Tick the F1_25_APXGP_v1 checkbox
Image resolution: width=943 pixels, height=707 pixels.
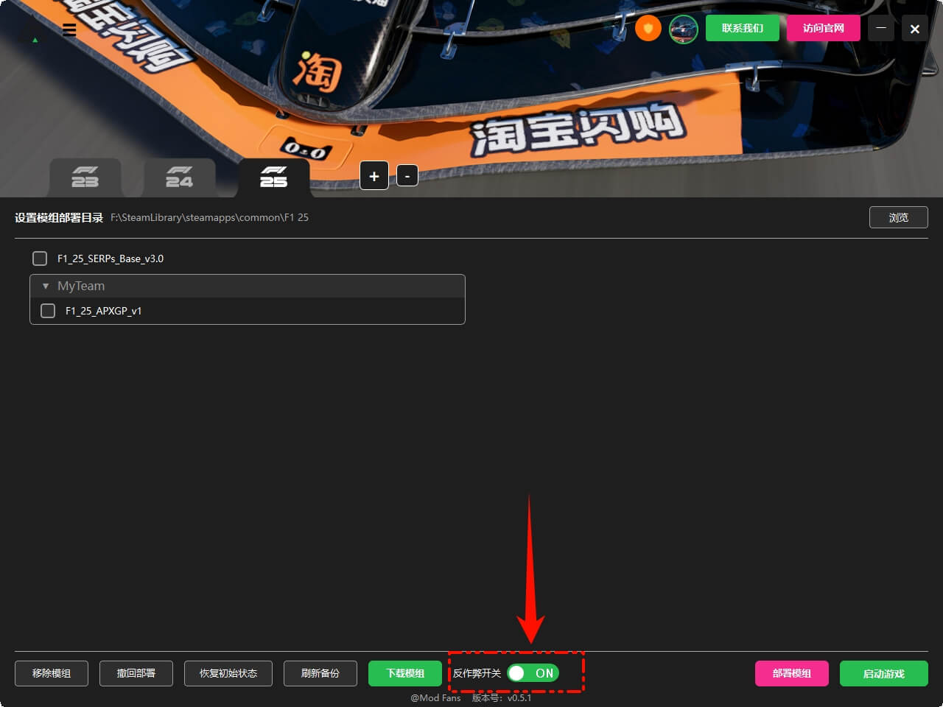coord(48,311)
